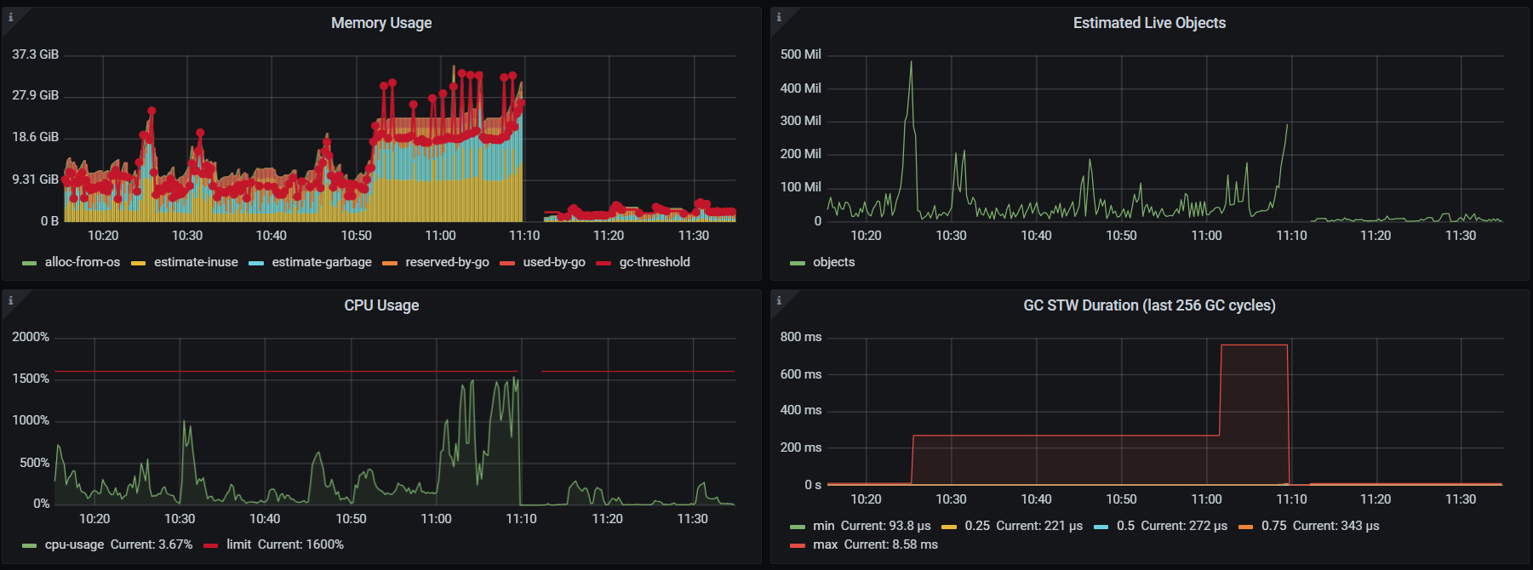Open the Memory Usage panel info icon
1533x570 pixels.
[x=10, y=17]
